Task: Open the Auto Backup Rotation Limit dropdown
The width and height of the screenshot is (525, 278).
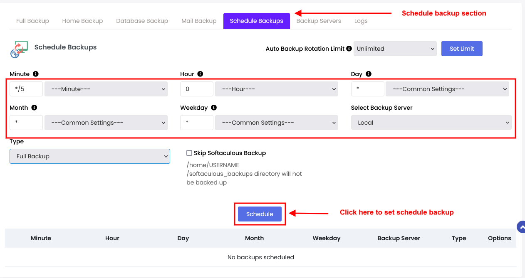Action: (x=395, y=49)
